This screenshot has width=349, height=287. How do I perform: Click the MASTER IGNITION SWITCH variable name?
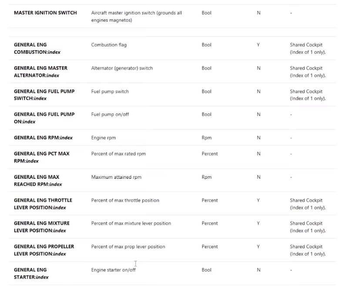45,13
